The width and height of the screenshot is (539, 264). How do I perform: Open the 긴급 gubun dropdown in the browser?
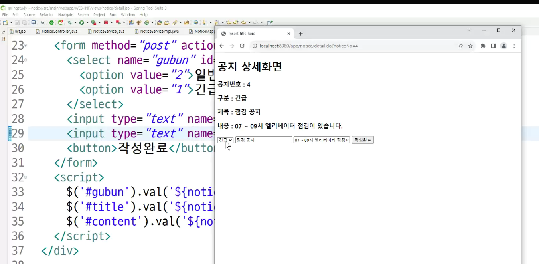tap(225, 140)
